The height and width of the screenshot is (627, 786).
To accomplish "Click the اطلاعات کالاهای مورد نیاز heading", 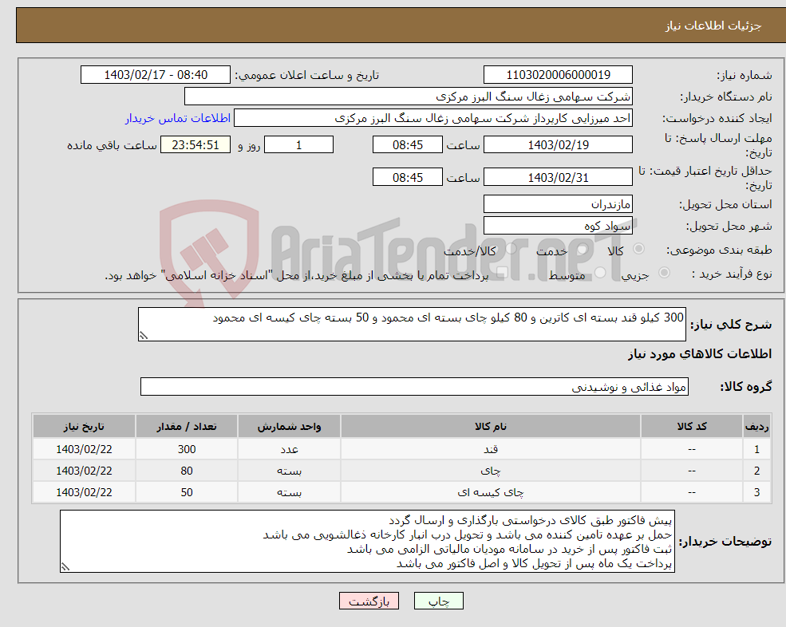I will (700, 354).
